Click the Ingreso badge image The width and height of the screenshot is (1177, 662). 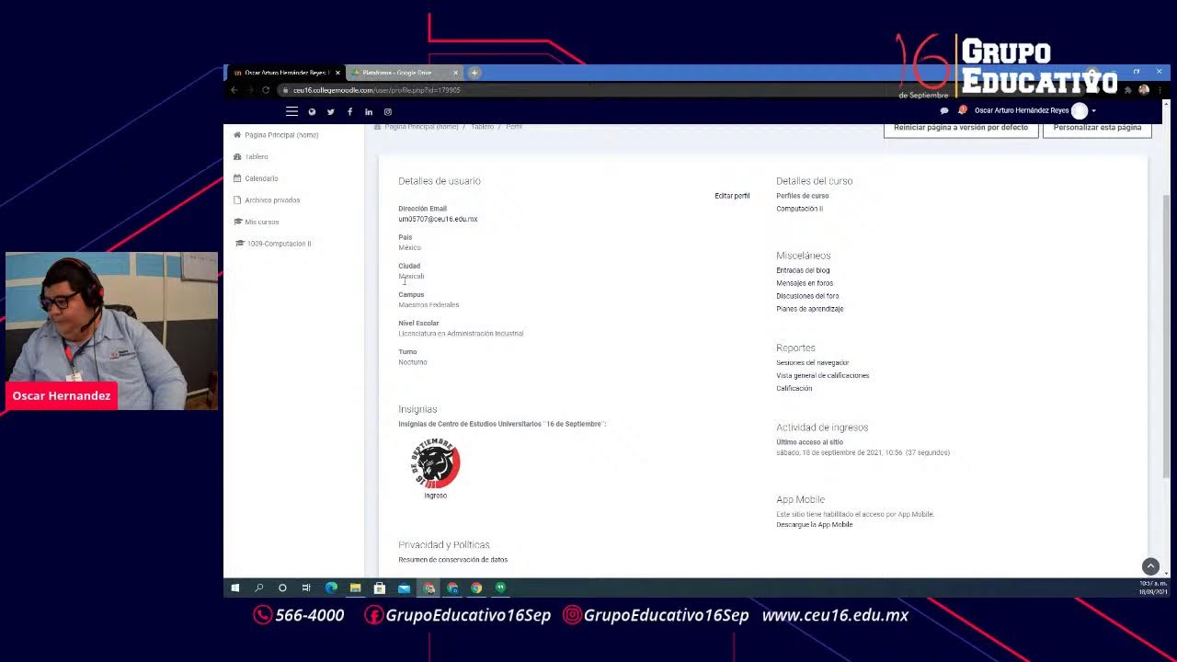click(435, 464)
